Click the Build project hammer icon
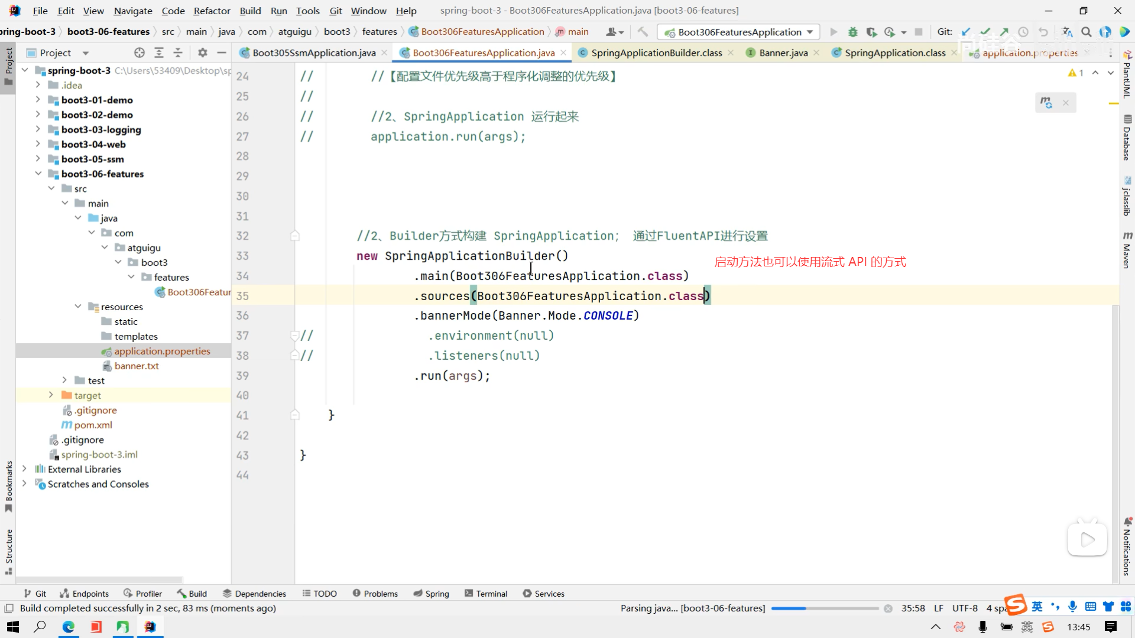1135x638 pixels. (643, 32)
